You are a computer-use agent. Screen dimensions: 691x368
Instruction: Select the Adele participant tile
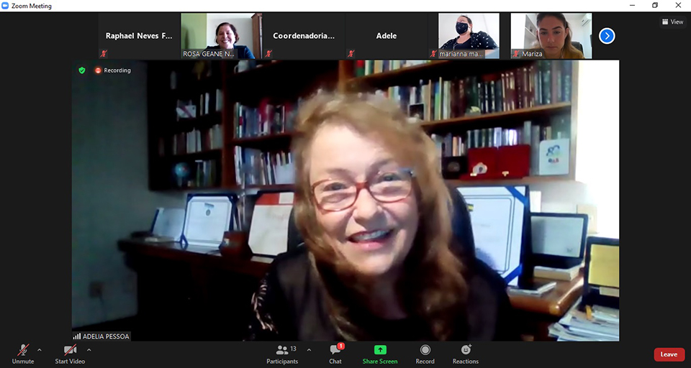[x=387, y=36]
